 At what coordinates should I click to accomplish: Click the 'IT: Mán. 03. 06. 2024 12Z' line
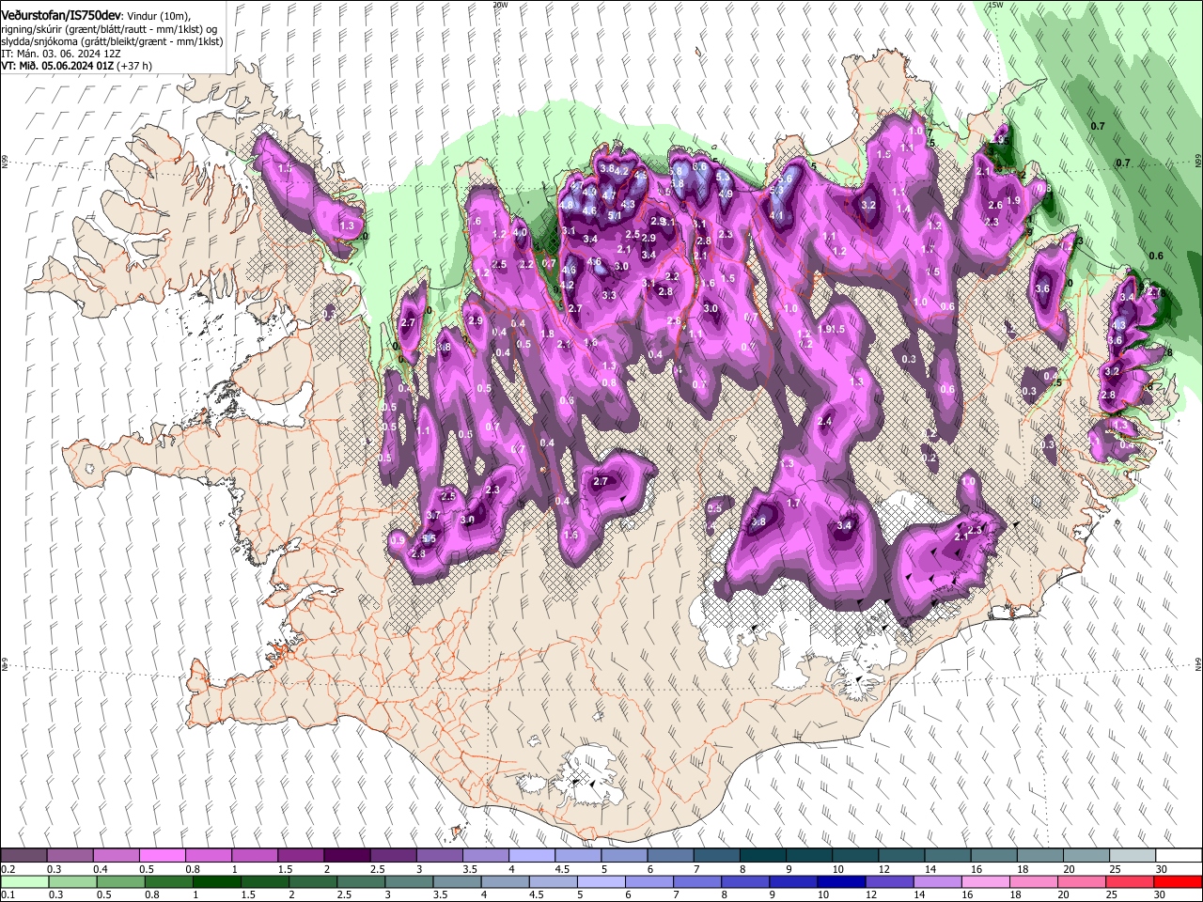(x=61, y=54)
